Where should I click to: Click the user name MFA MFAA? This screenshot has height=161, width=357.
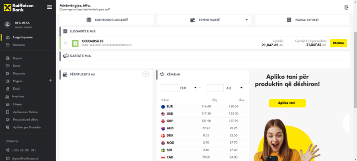coord(22,23)
